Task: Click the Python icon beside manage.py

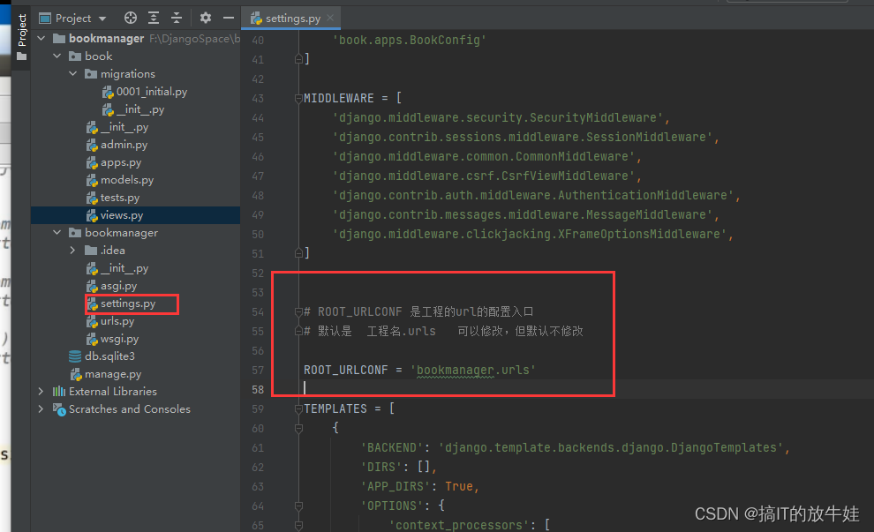Action: coord(76,374)
